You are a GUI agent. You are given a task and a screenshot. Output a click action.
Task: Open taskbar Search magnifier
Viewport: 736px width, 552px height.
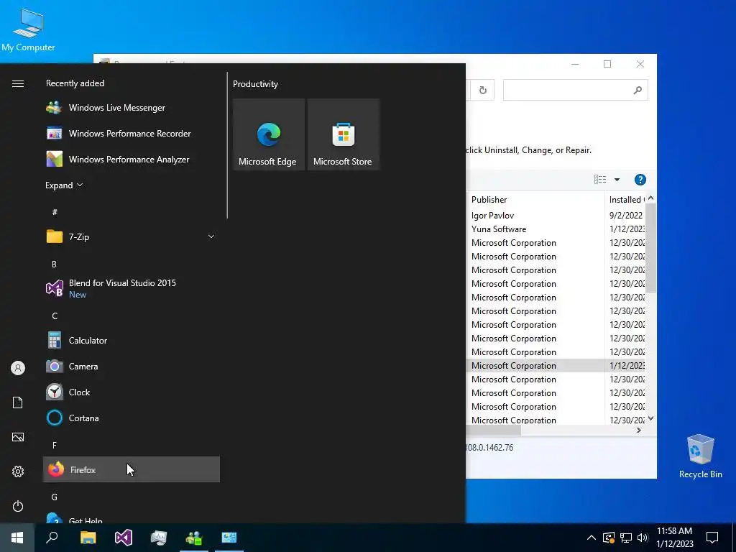[52, 538]
